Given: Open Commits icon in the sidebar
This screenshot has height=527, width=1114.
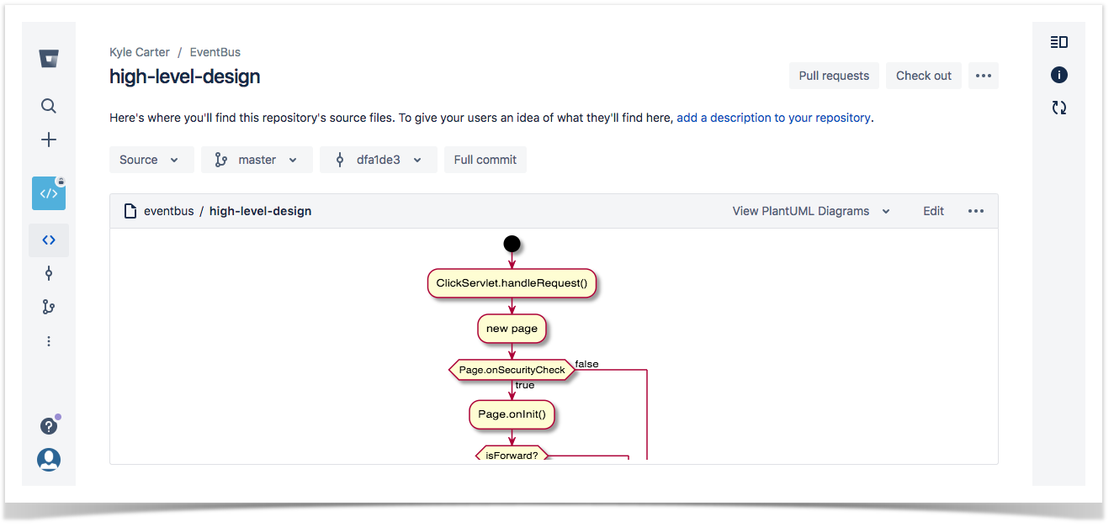Looking at the screenshot, I should [x=49, y=273].
